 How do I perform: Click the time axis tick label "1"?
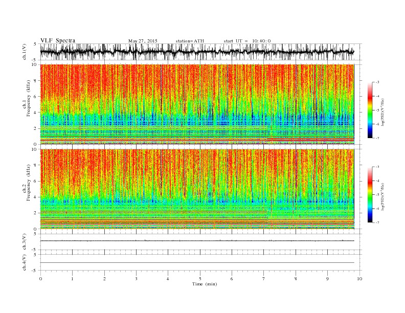point(72,279)
